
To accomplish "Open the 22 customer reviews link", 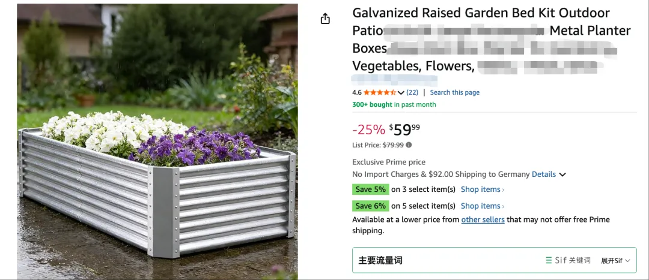I will 412,92.
